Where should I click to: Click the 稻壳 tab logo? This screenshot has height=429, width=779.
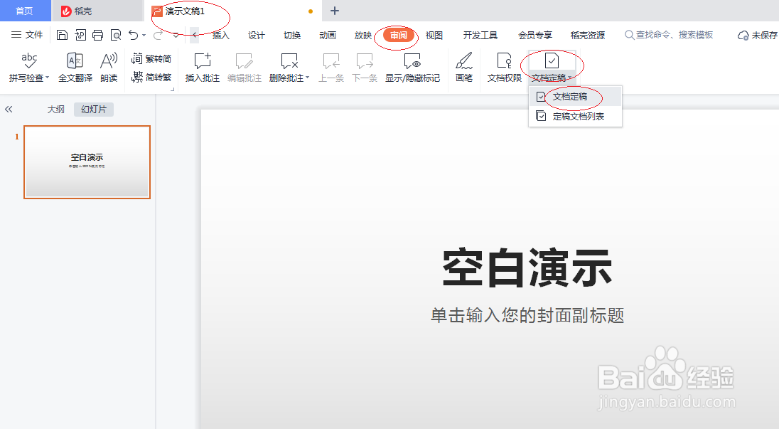[66, 11]
